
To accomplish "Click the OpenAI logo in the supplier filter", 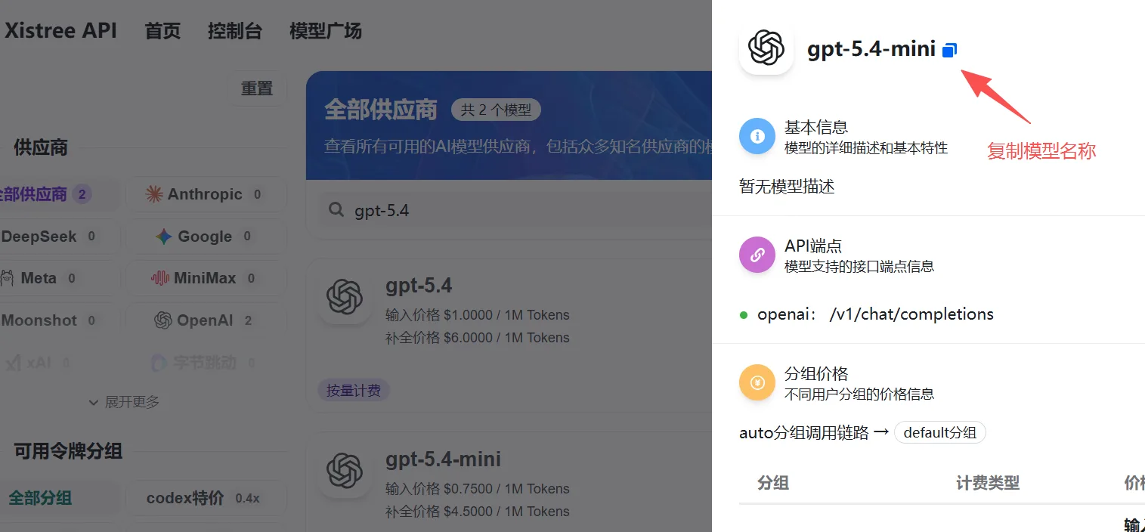I will (163, 320).
